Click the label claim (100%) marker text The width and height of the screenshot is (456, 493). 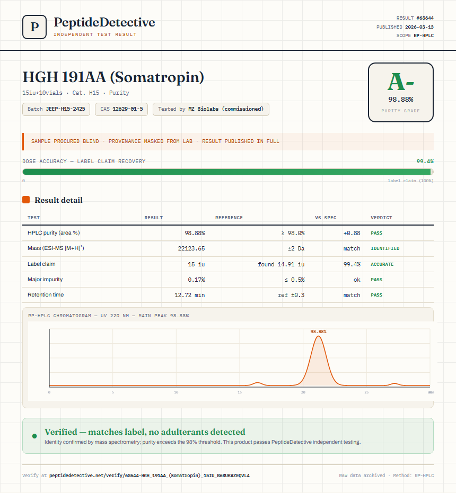click(x=410, y=181)
